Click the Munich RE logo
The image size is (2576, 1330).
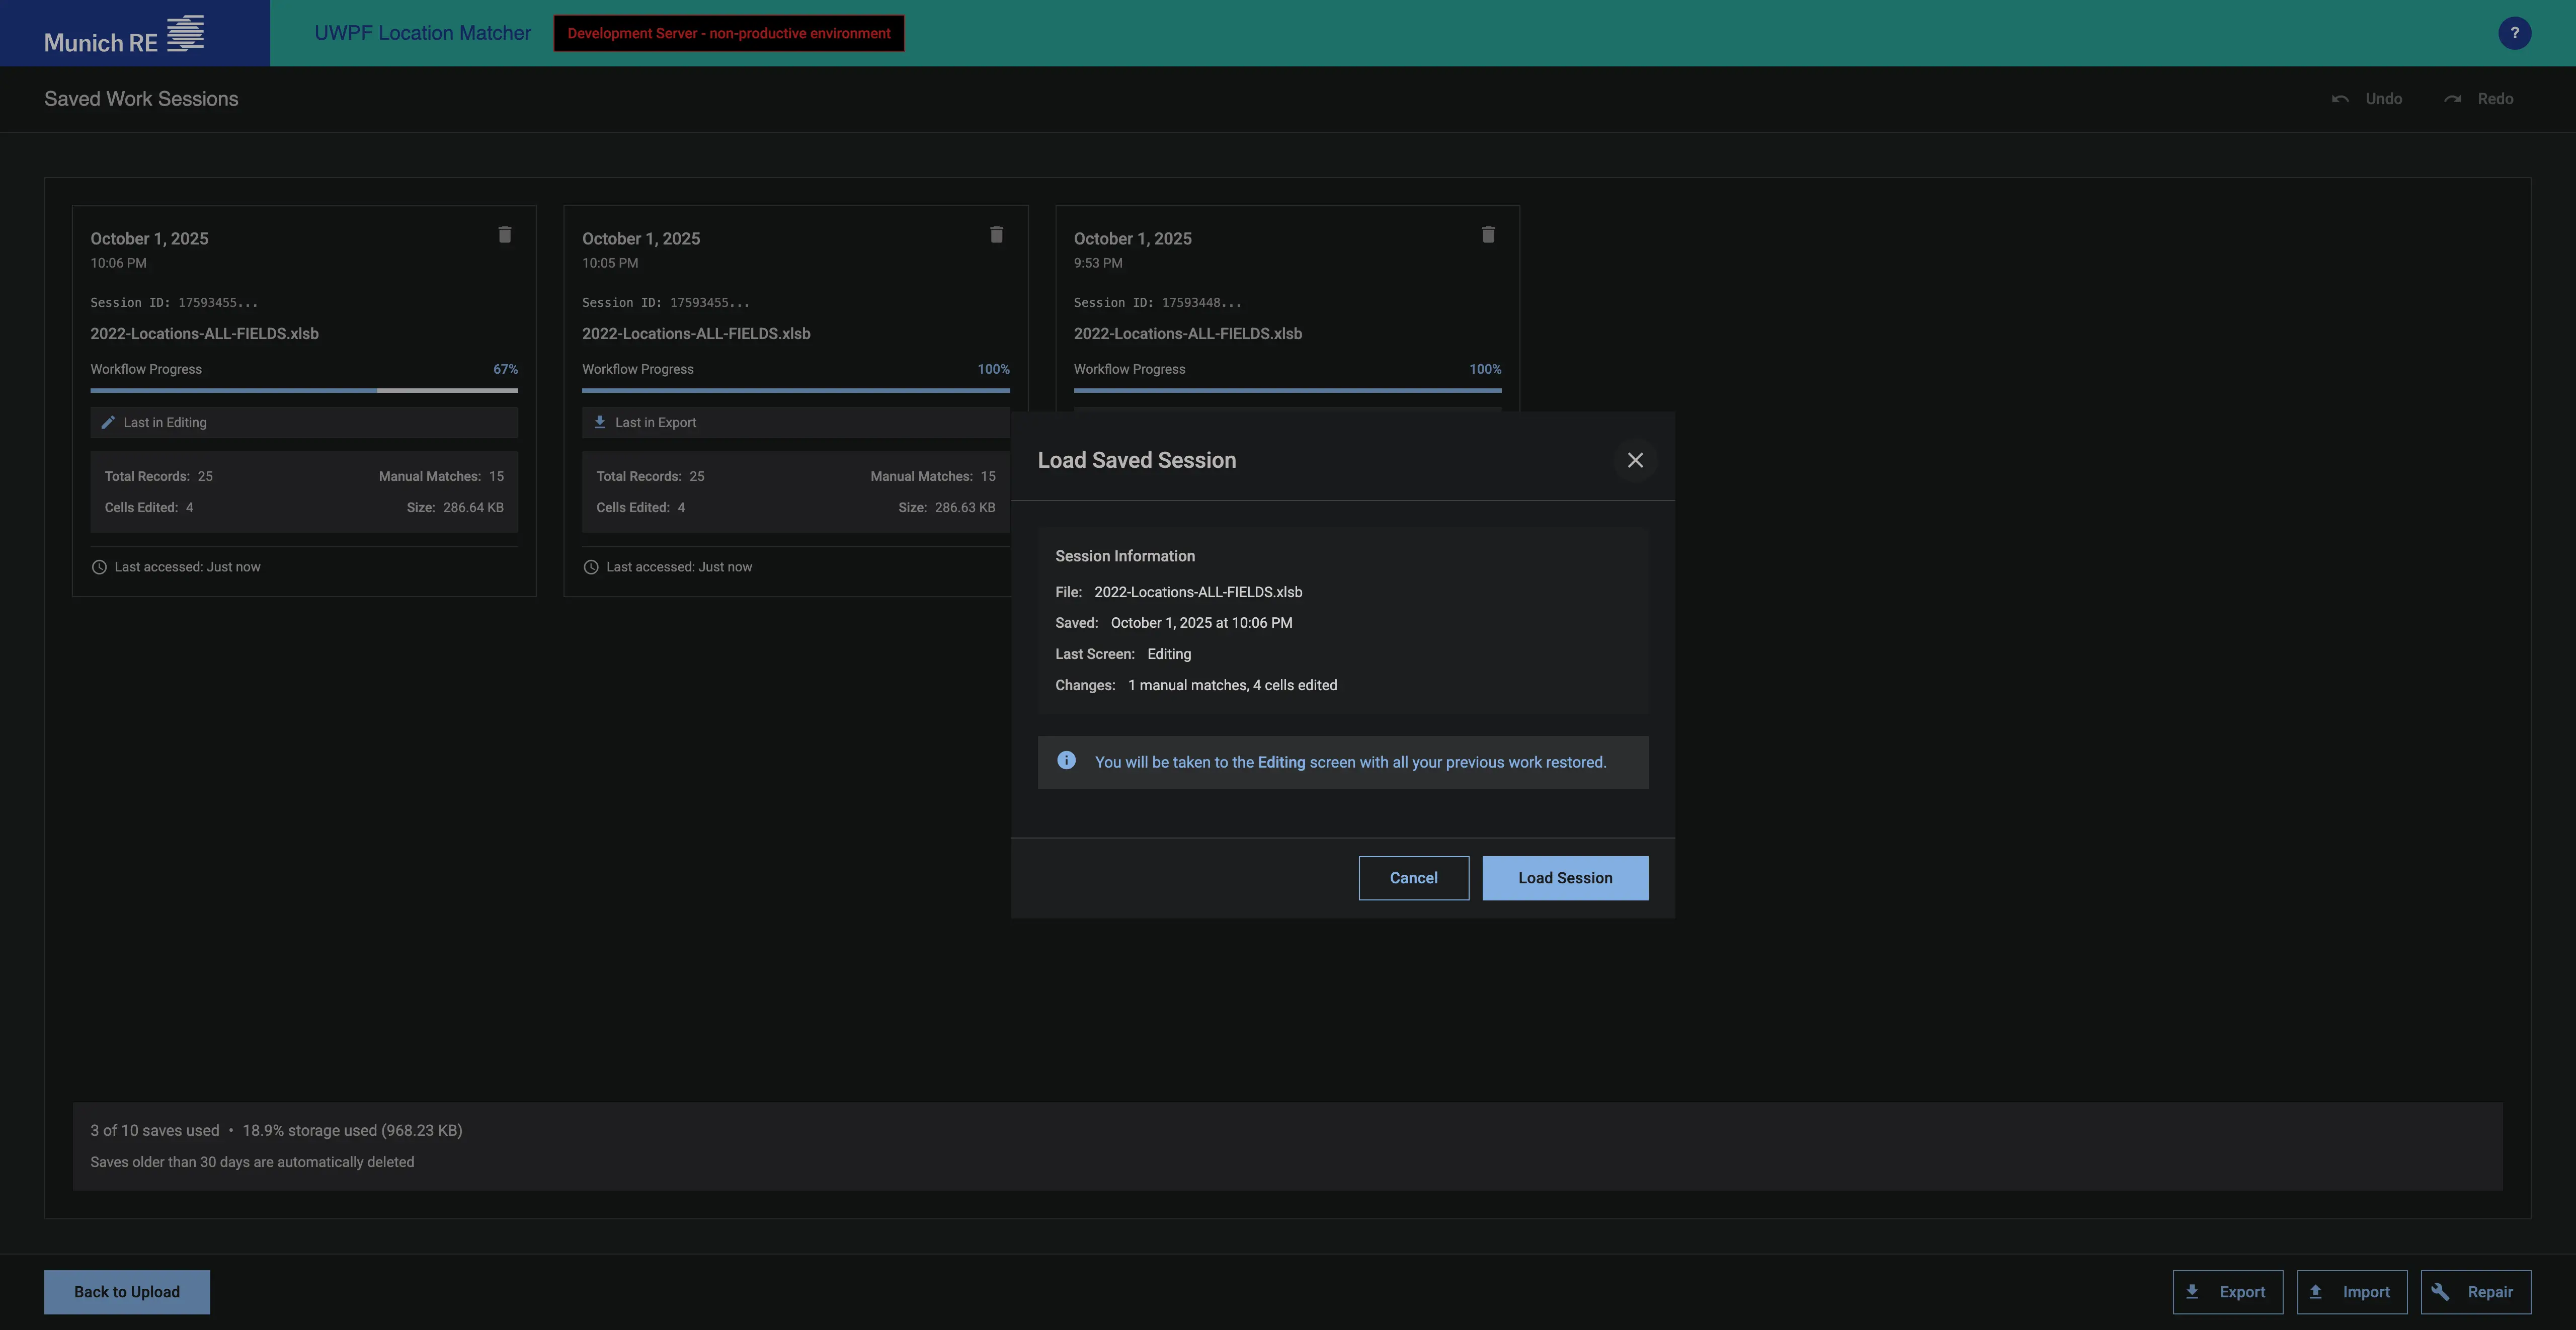125,35
